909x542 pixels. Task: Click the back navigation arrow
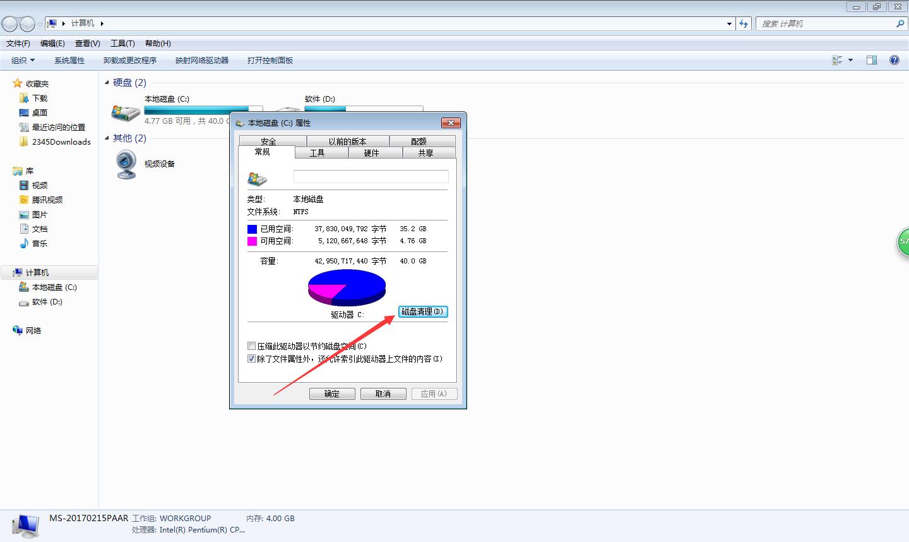[x=9, y=24]
